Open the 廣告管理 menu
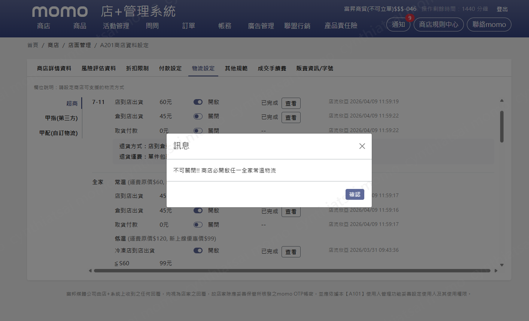 tap(261, 26)
